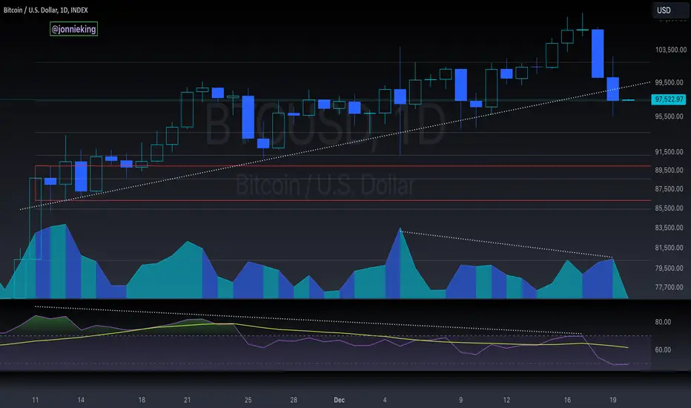This screenshot has width=691, height=408.
Task: Click the 91,500.00 price axis label
Action: click(669, 152)
